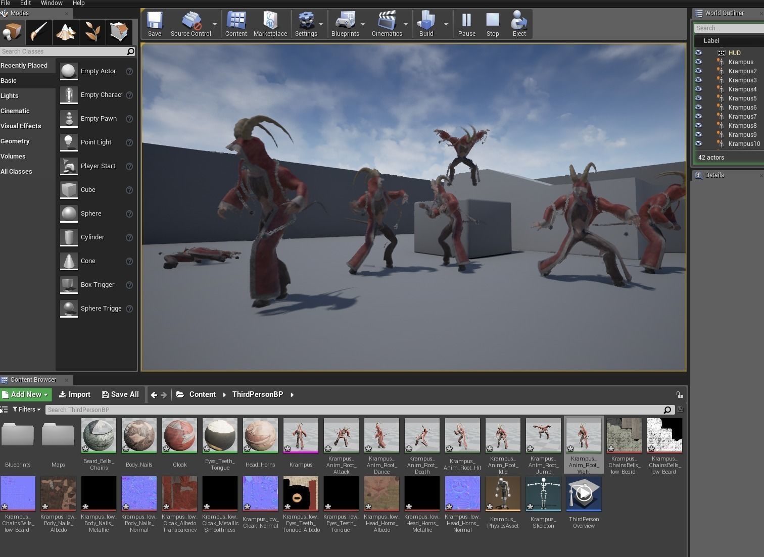Image resolution: width=764 pixels, height=557 pixels.
Task: Open Settings in the toolbar
Action: (306, 24)
